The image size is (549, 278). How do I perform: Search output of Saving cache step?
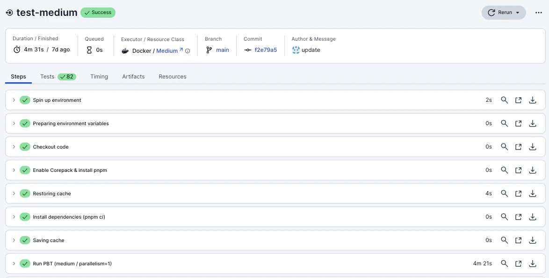(504, 240)
